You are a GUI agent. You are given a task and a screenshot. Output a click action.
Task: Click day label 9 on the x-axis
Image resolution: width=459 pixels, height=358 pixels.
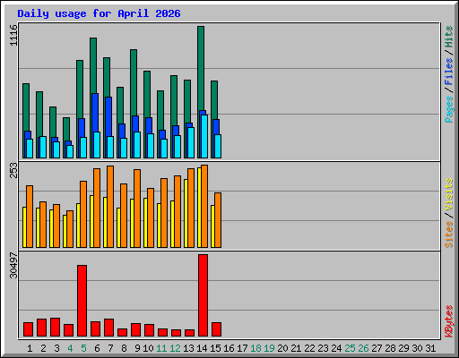click(x=137, y=348)
